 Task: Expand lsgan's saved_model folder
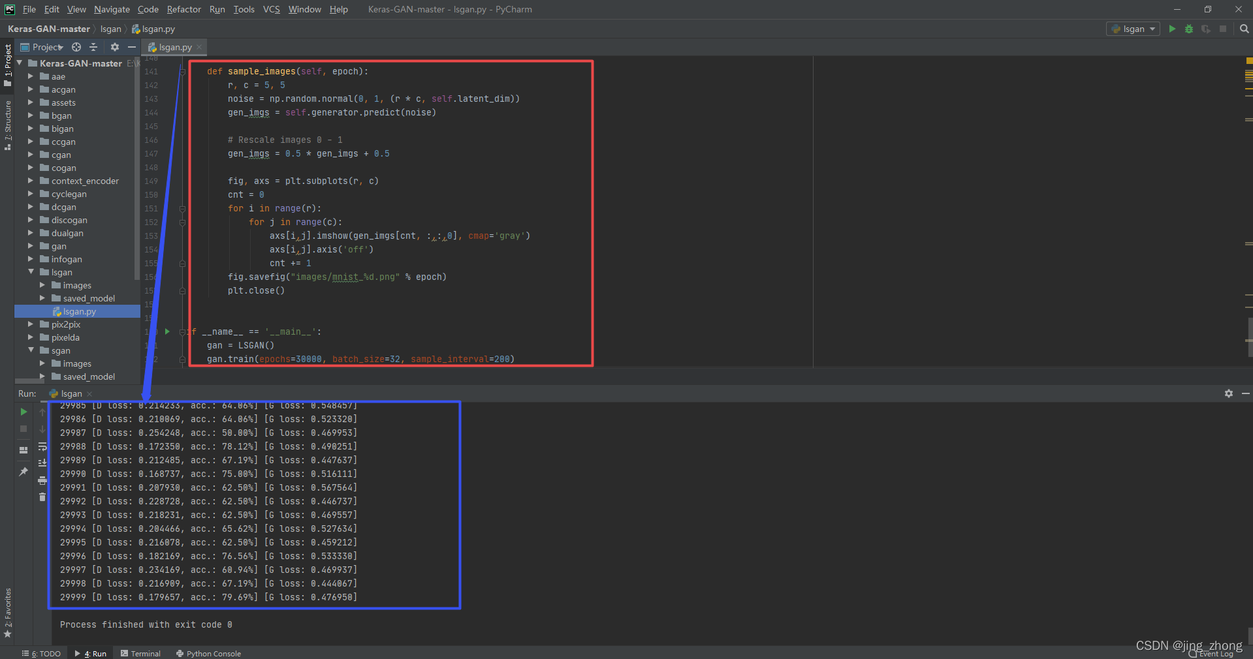[42, 298]
